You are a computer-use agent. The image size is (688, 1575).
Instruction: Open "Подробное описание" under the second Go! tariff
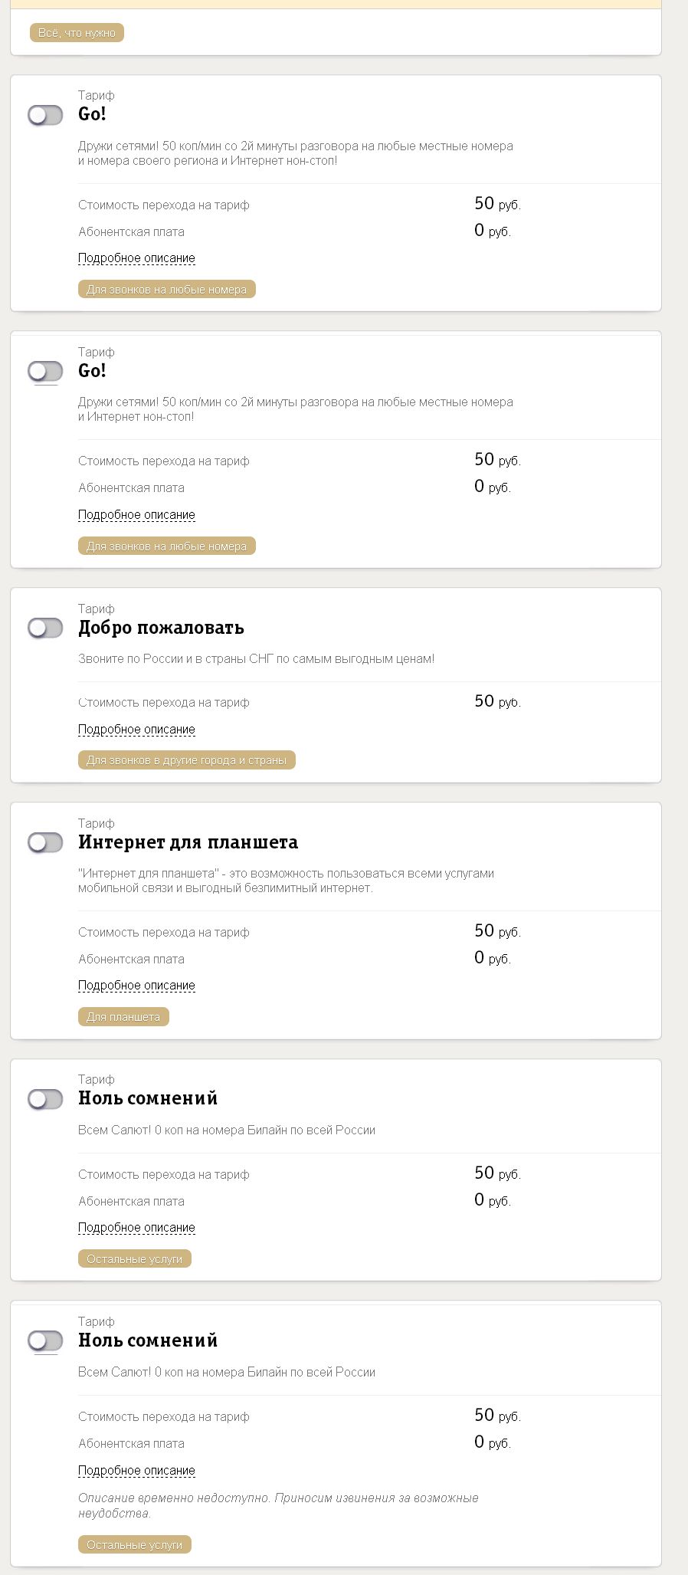[x=136, y=515]
